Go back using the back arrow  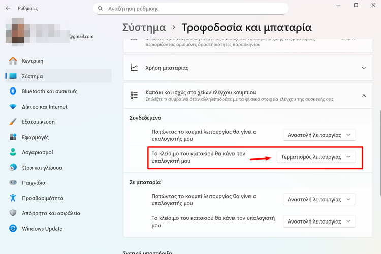tap(8, 8)
